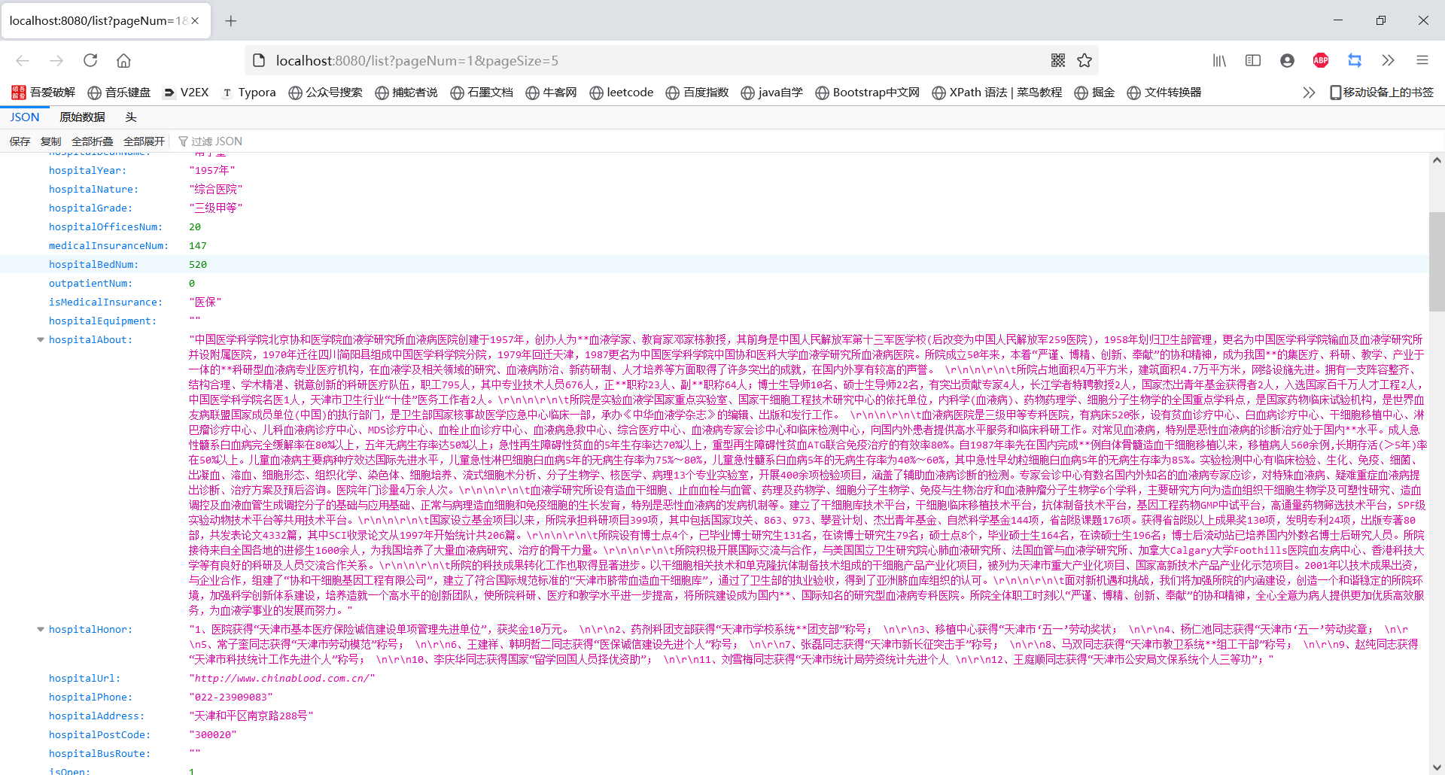Bookmark this page with the star icon
The image size is (1445, 775).
(1085, 60)
